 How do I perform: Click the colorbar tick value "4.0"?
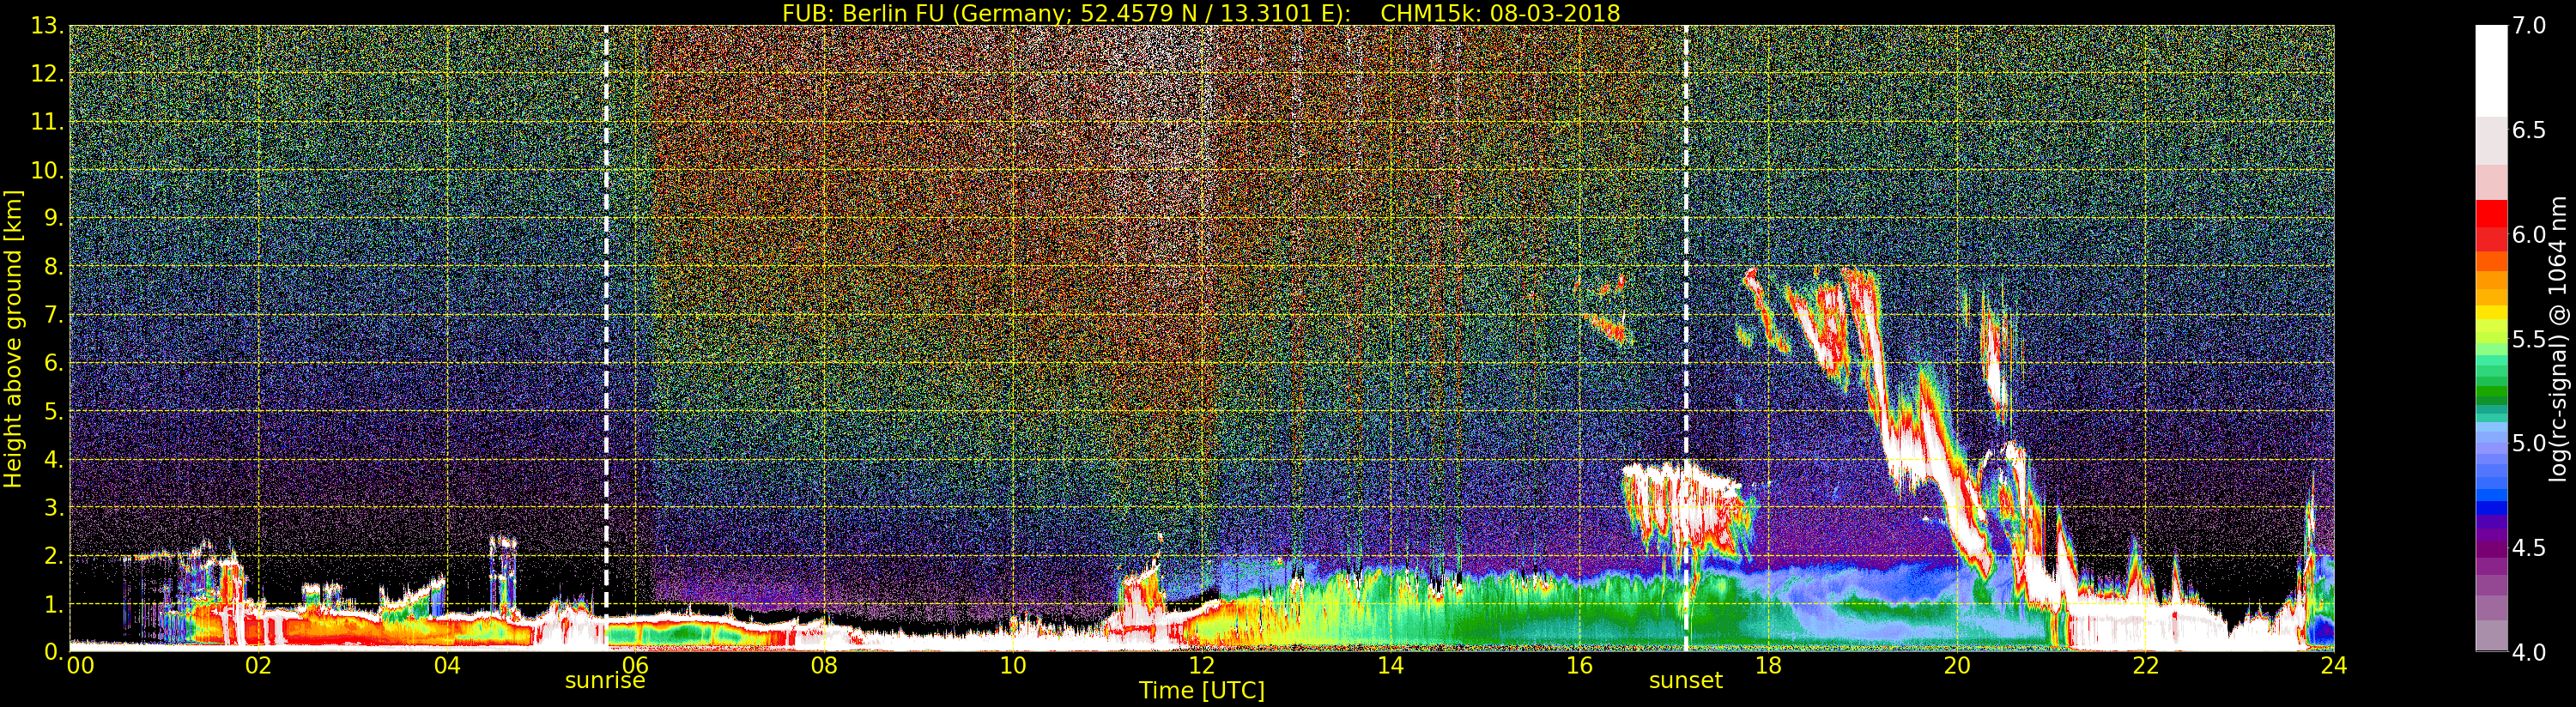click(x=2530, y=652)
